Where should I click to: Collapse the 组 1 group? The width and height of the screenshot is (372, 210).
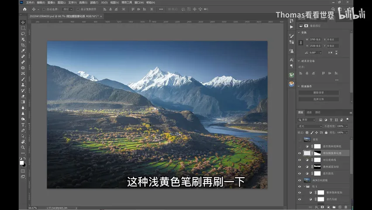(x=304, y=186)
